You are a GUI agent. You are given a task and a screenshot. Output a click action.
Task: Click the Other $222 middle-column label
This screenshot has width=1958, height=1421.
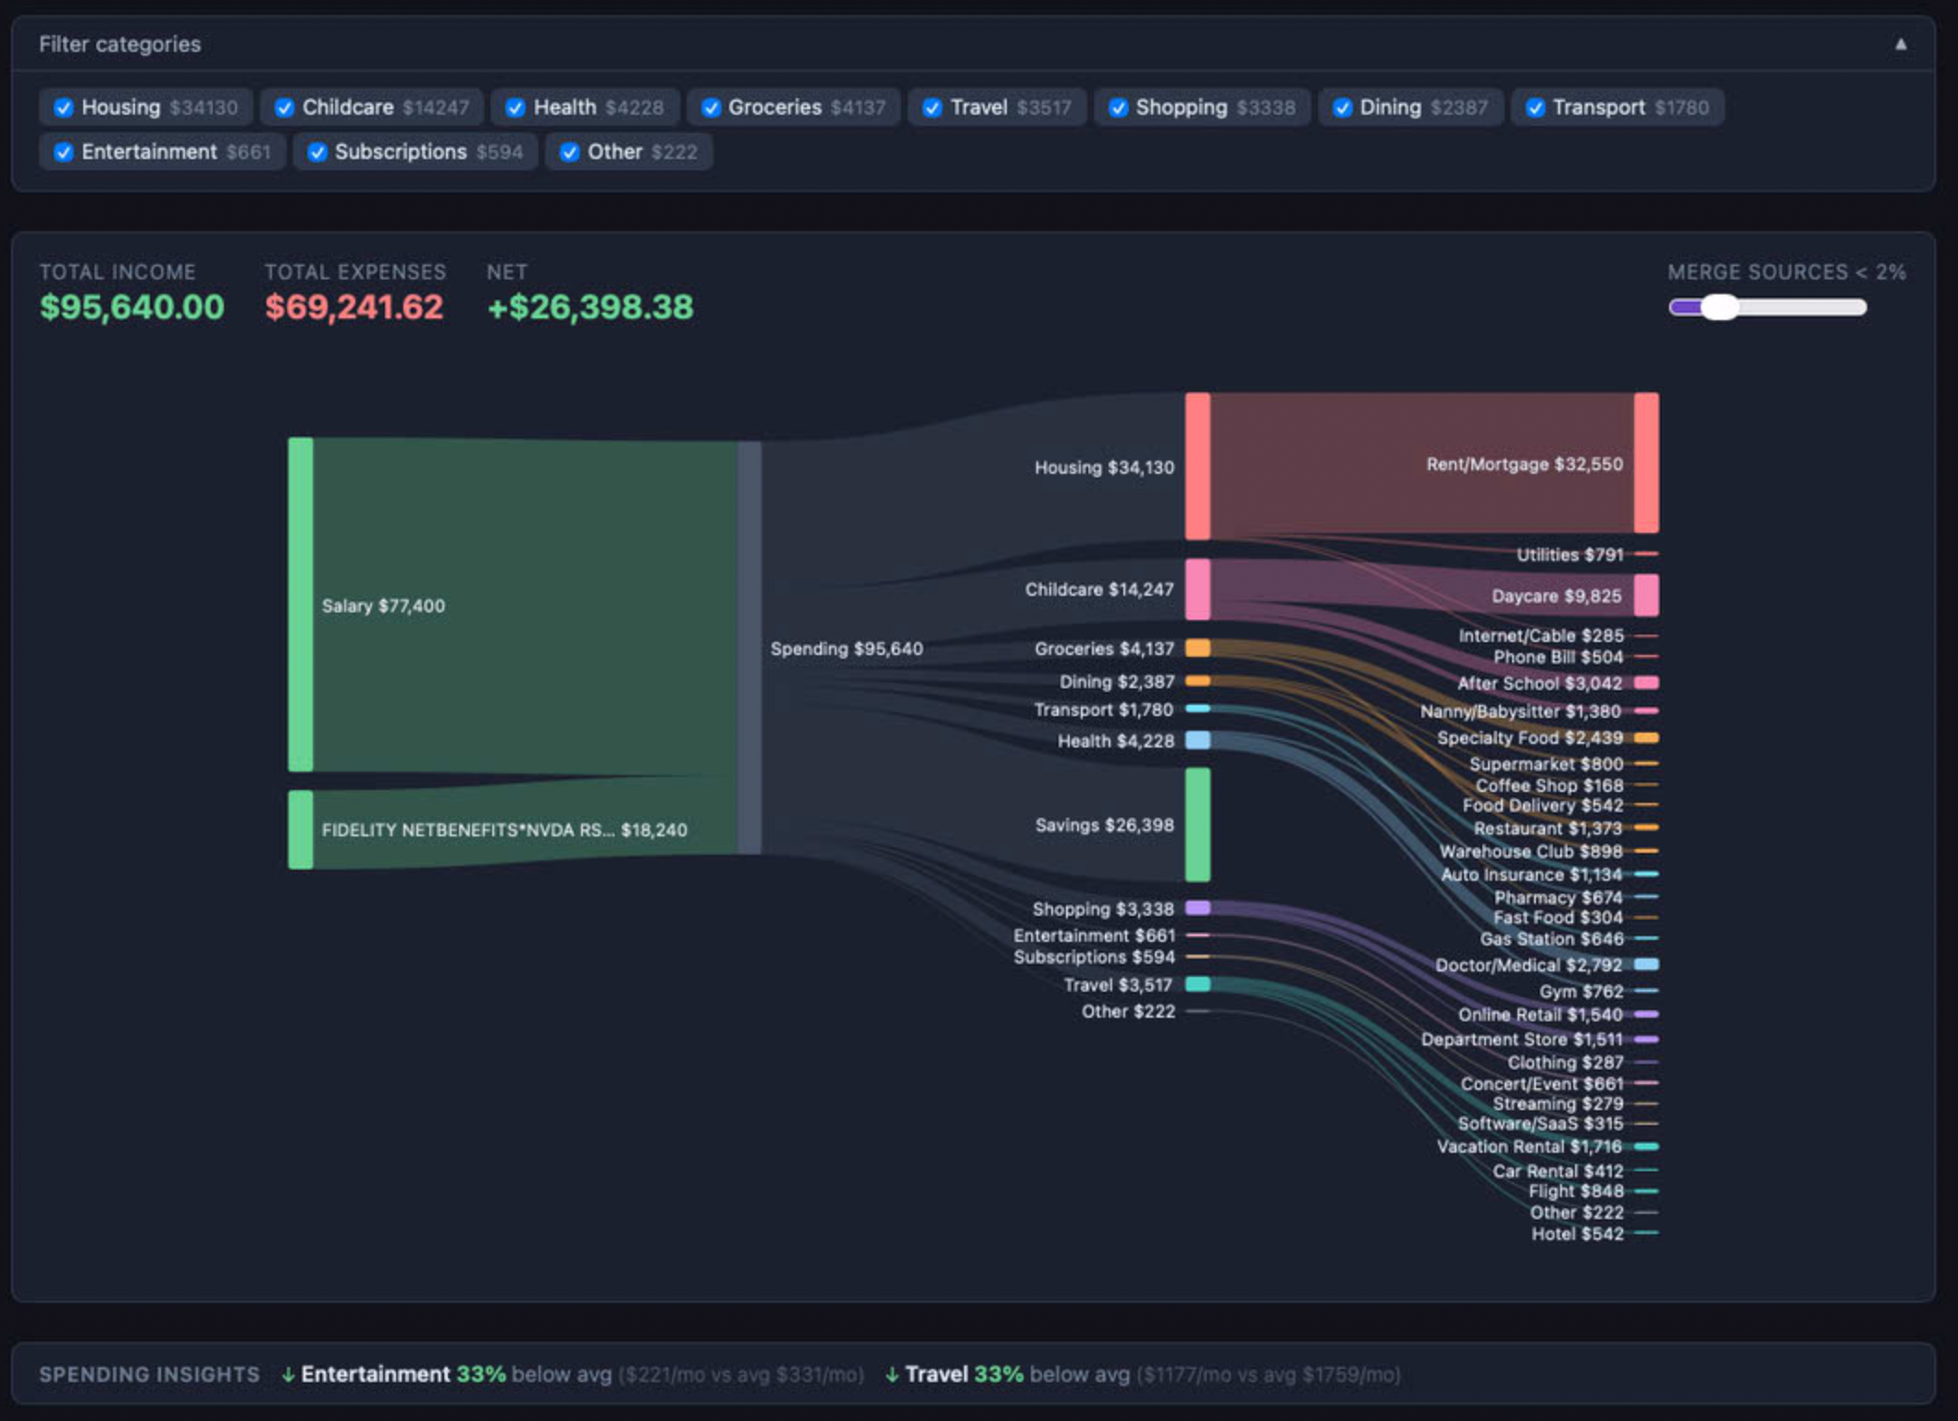tap(1128, 1011)
